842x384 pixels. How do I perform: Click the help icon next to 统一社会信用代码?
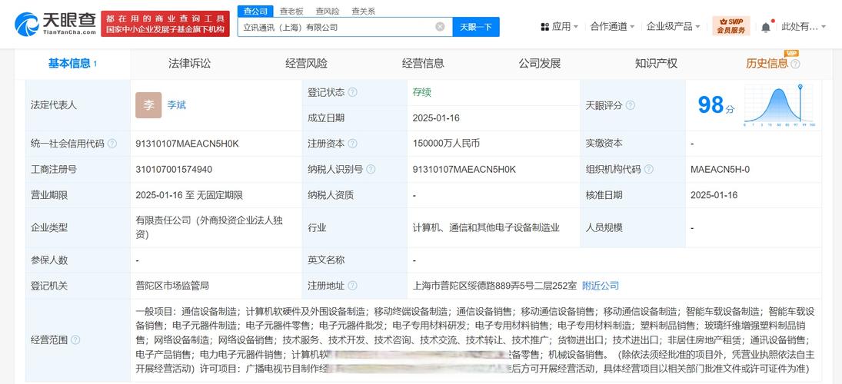click(112, 144)
